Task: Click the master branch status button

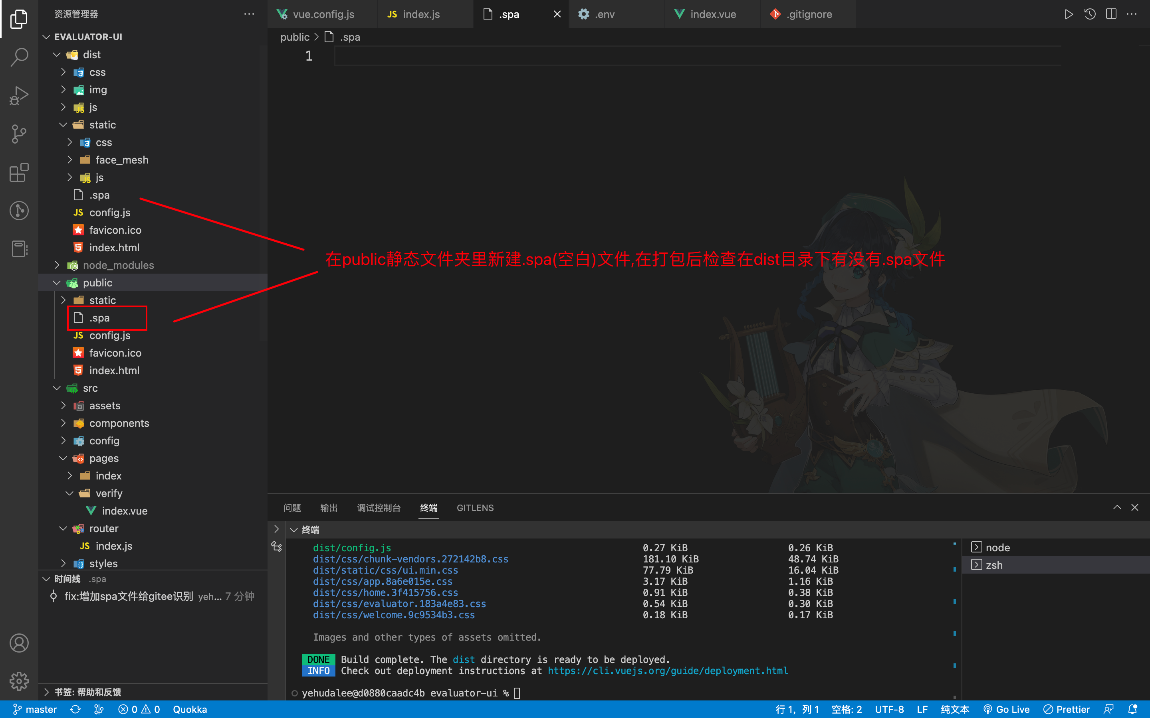Action: click(35, 709)
